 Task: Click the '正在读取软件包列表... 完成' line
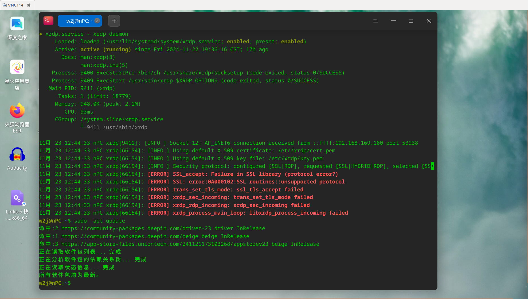80,252
